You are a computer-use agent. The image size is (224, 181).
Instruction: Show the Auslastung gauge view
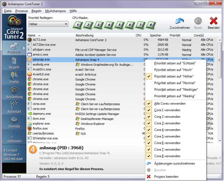pyautogui.click(x=14, y=92)
